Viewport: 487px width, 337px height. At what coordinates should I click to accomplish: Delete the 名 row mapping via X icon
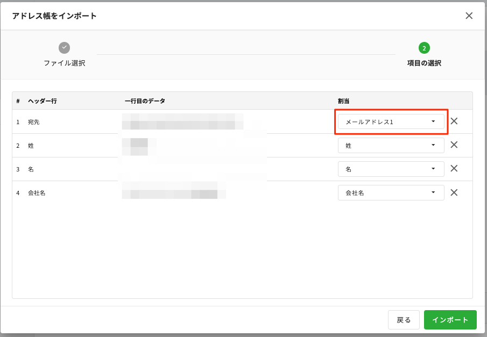454,169
